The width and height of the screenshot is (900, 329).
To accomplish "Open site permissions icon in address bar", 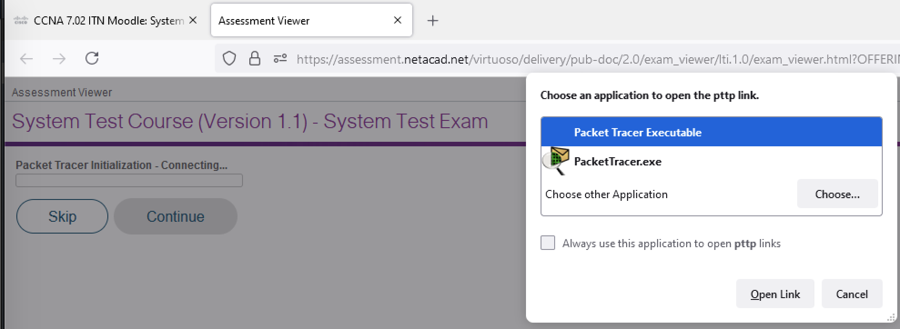I will coord(280,59).
